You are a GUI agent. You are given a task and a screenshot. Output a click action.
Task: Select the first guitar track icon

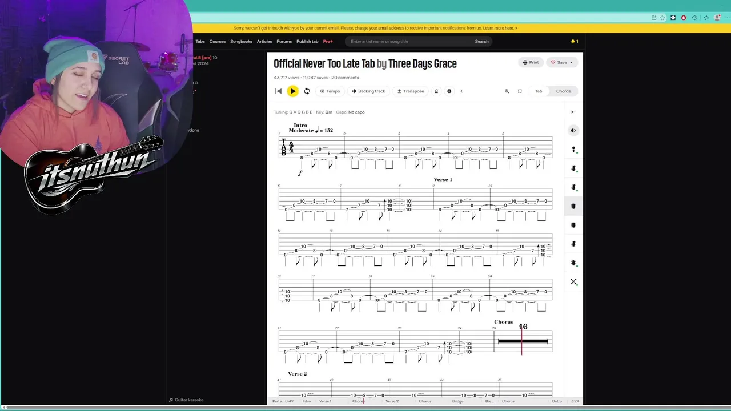click(x=573, y=168)
